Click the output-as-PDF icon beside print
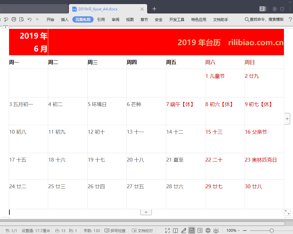The image size is (293, 234). 6,19
